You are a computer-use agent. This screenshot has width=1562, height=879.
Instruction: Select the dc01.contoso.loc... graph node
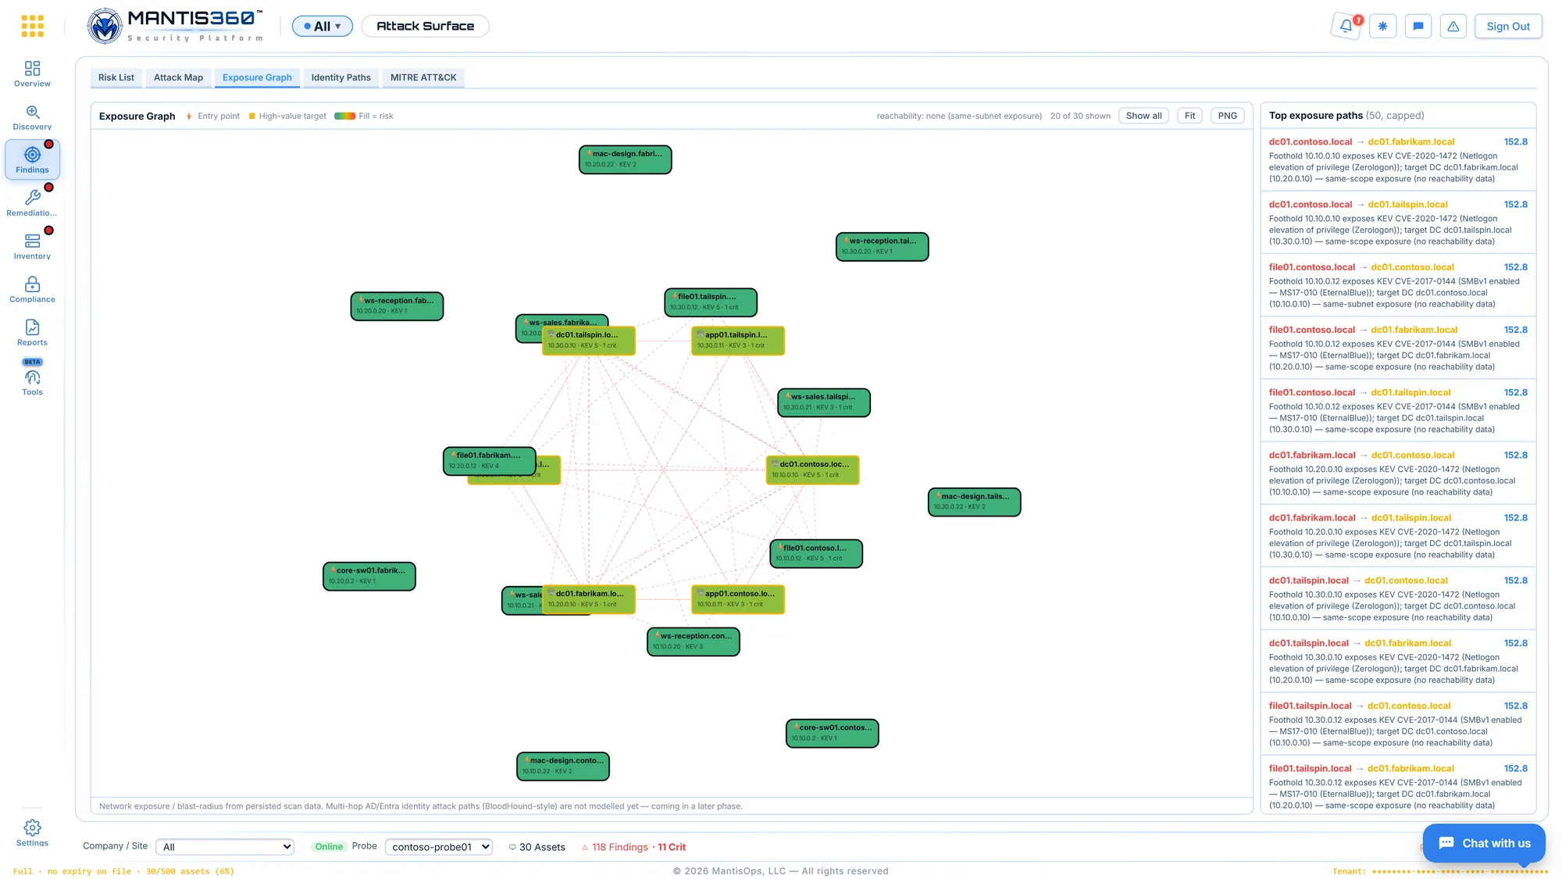(812, 470)
